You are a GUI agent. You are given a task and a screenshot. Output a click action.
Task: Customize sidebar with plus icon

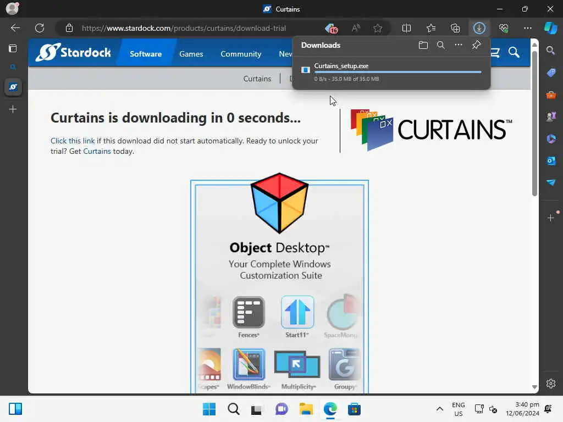point(551,218)
